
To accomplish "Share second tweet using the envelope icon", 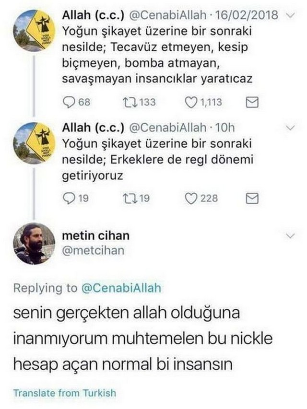I will pyautogui.click(x=252, y=199).
